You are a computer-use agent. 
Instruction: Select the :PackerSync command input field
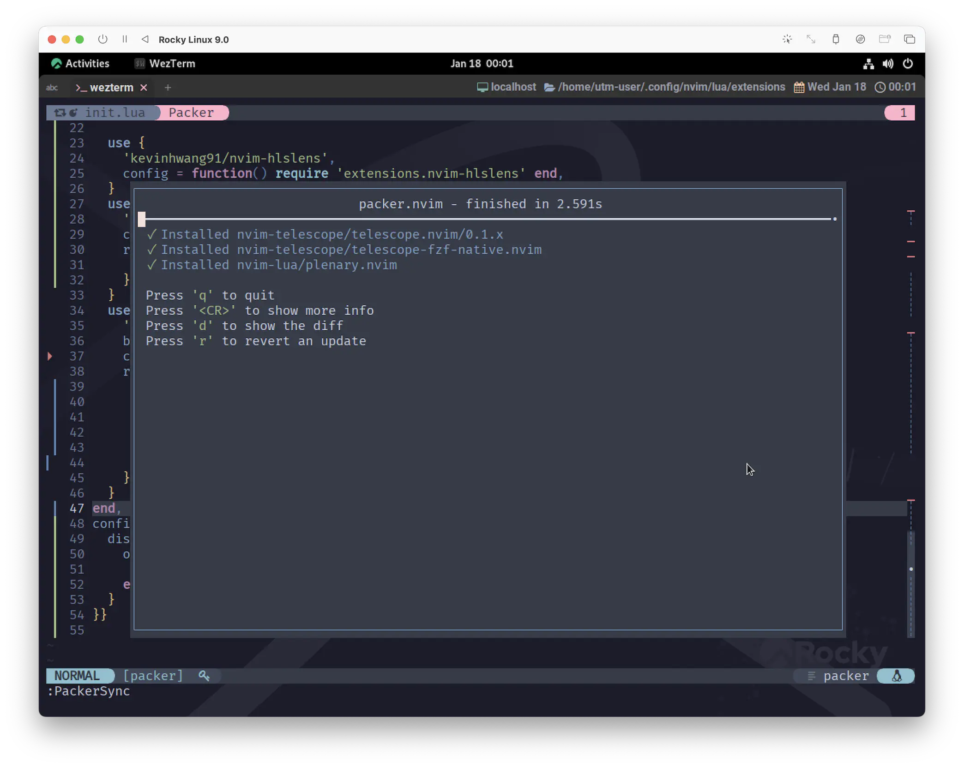(88, 691)
